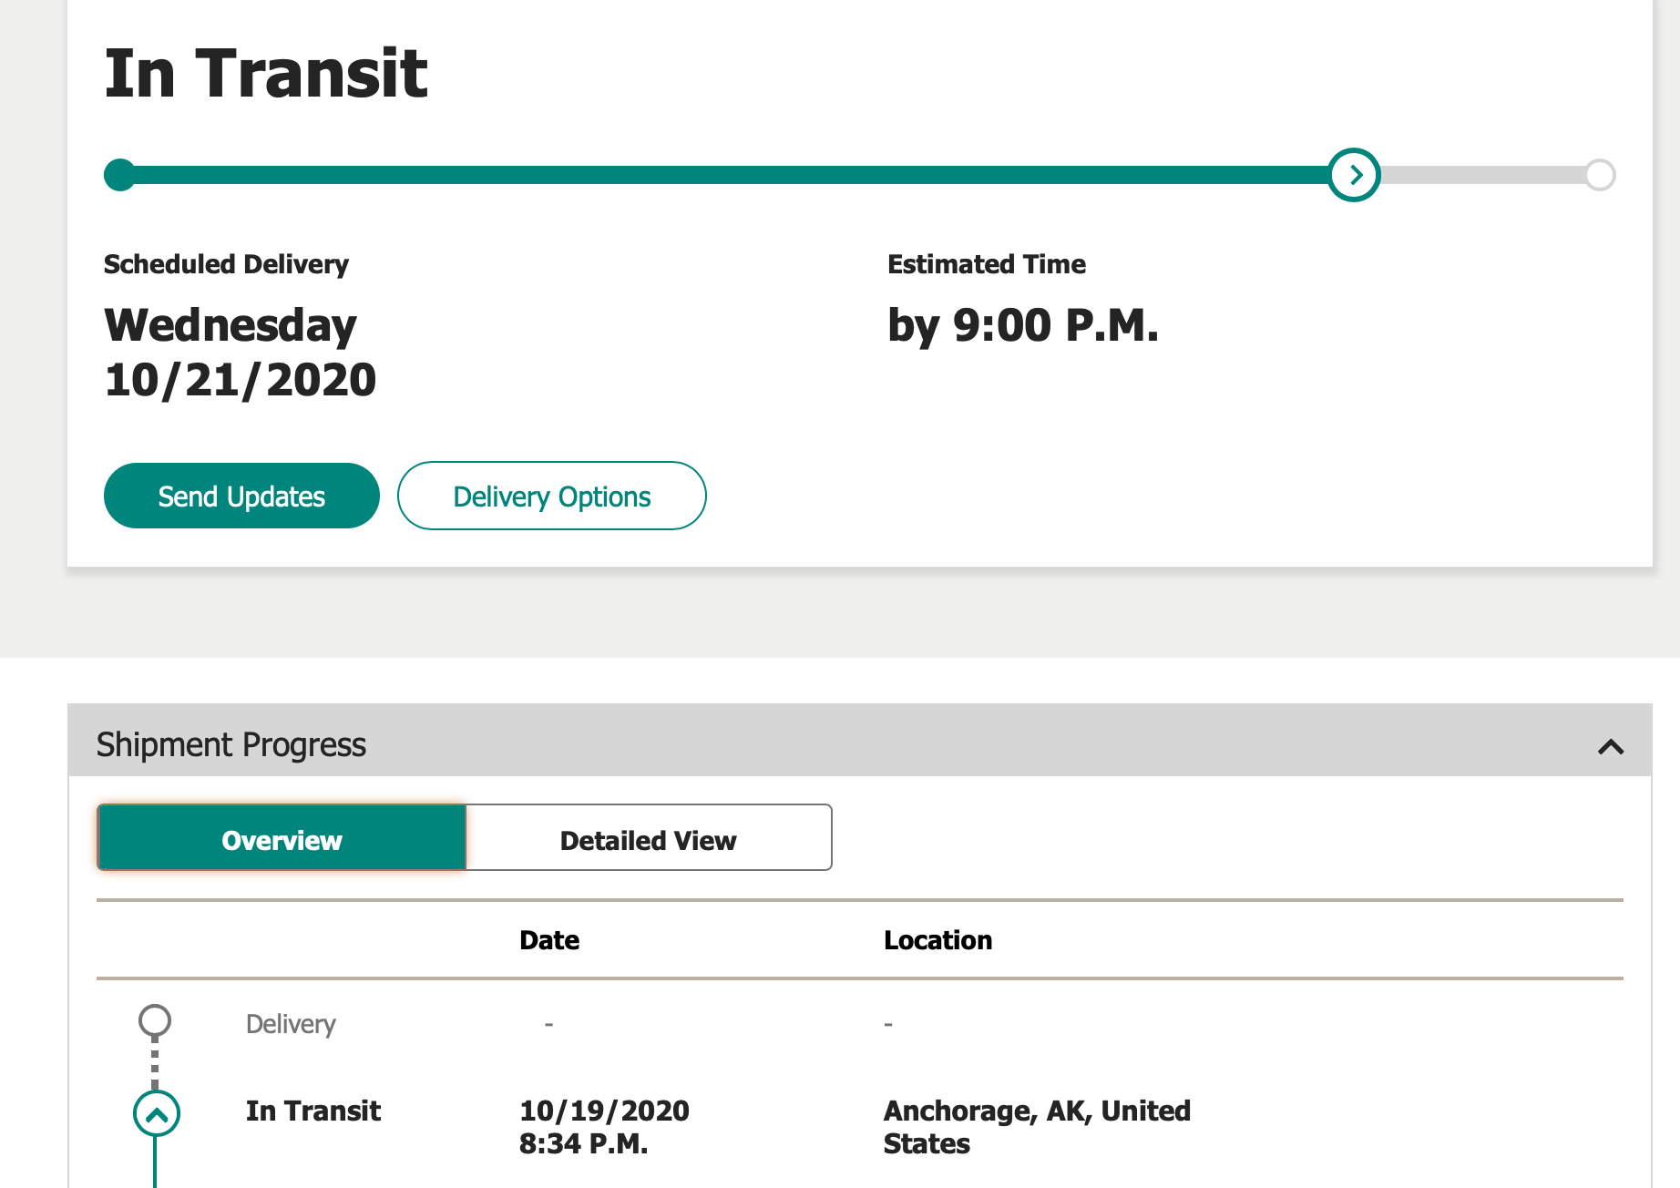Switch to the Overview tab
Image resolution: width=1680 pixels, height=1188 pixels.
(282, 838)
